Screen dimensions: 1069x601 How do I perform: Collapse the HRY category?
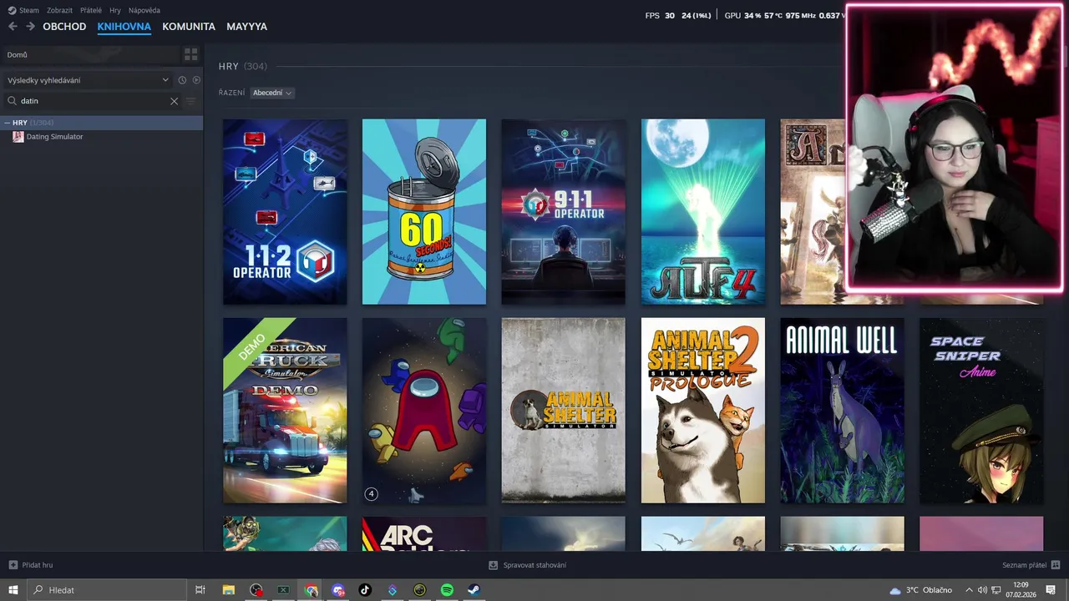(x=8, y=123)
